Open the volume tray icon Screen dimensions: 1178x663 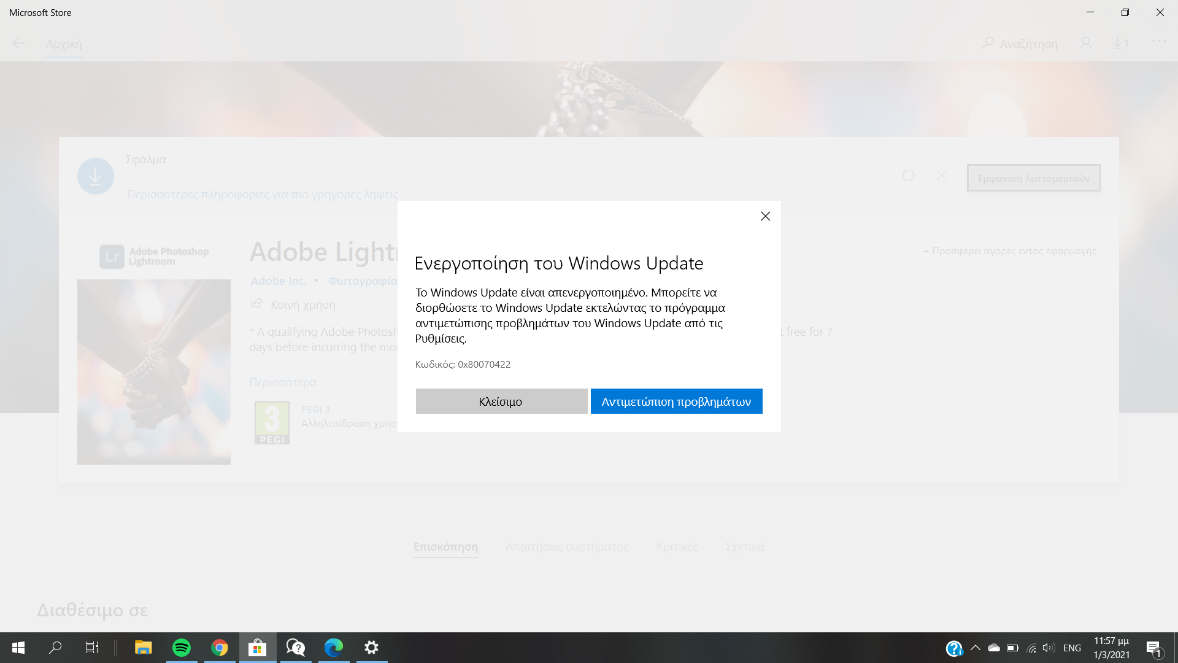tap(1049, 648)
